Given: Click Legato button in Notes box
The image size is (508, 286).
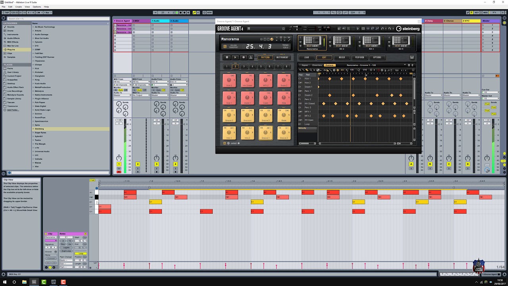Looking at the screenshot, I should pos(66,247).
